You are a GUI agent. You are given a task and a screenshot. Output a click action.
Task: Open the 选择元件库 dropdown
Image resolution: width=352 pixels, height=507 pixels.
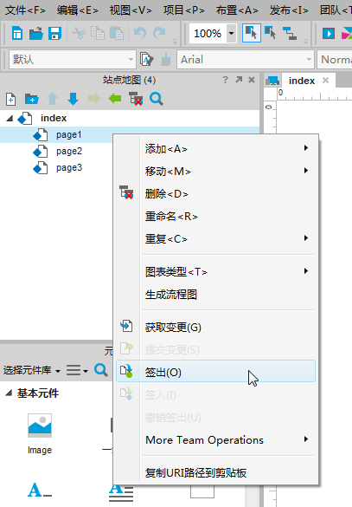point(32,370)
